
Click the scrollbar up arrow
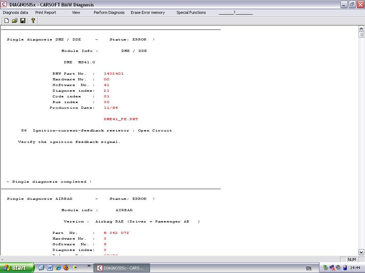pyautogui.click(x=361, y=29)
